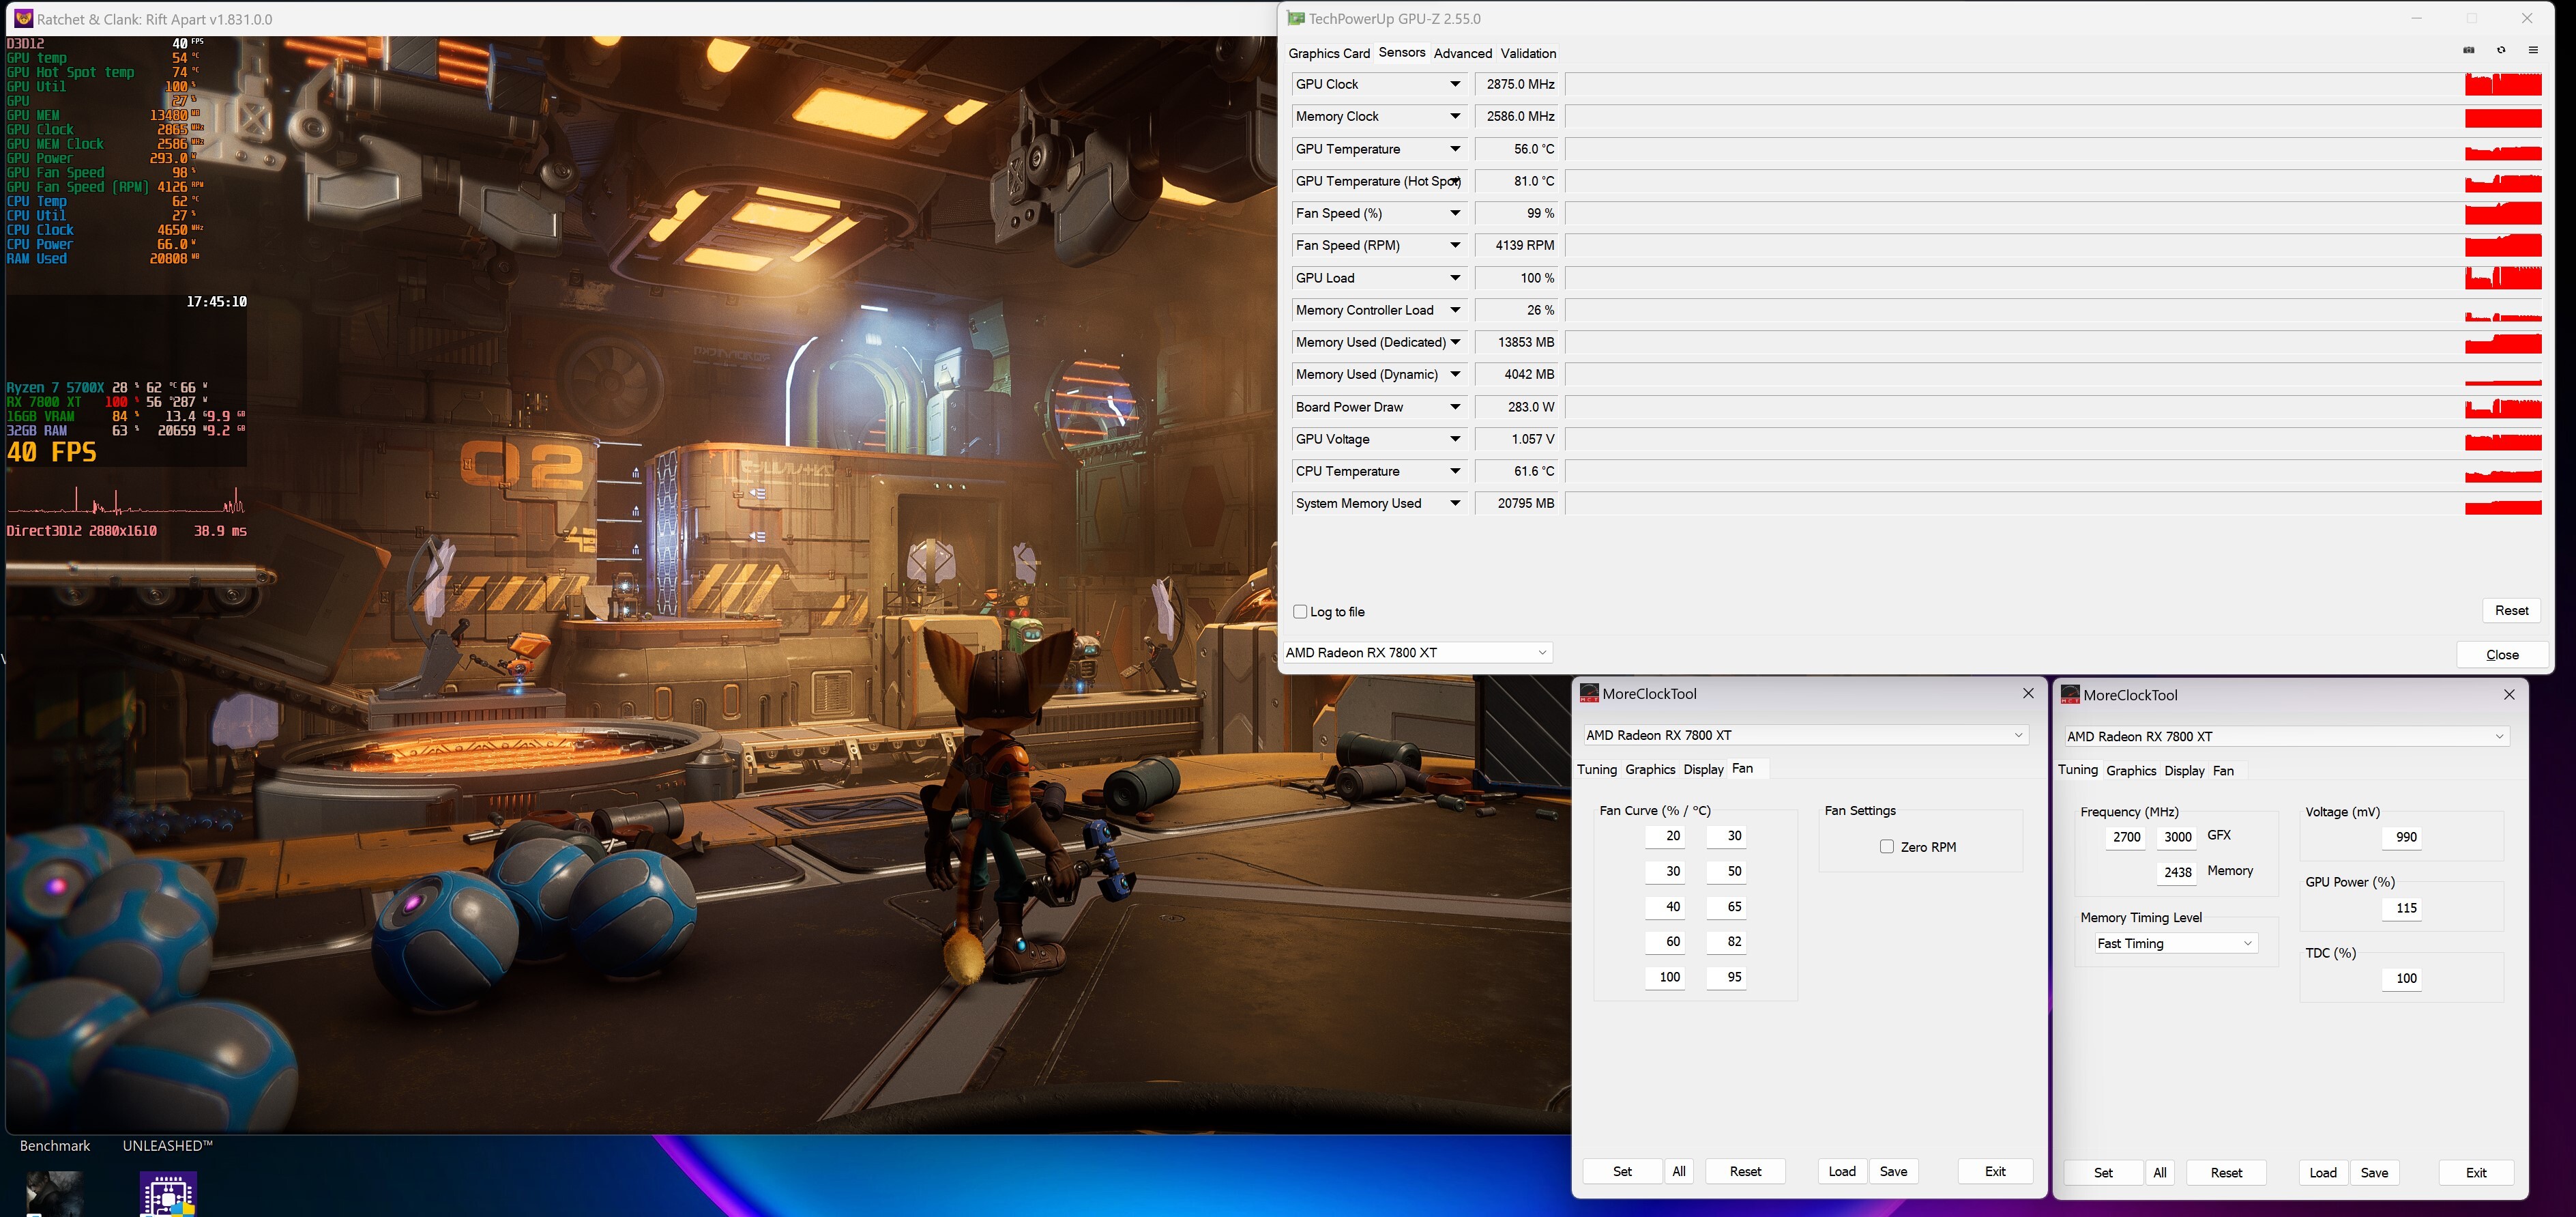The height and width of the screenshot is (1217, 2576).
Task: Select the dark-haired character desktop shortcut
Action: 54,1195
